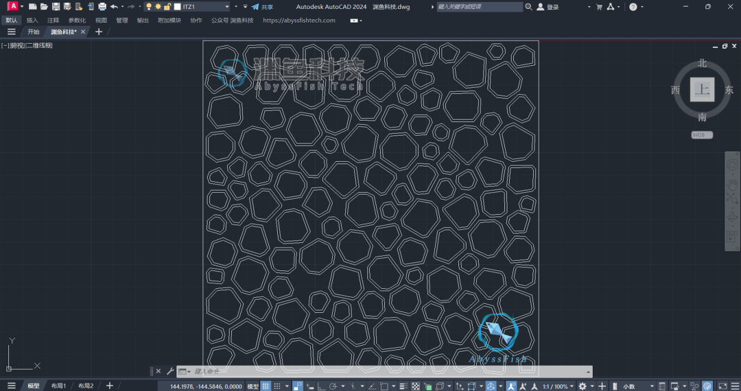Click the Quick Properties status bar icon
The image size is (741, 391).
pos(662,386)
